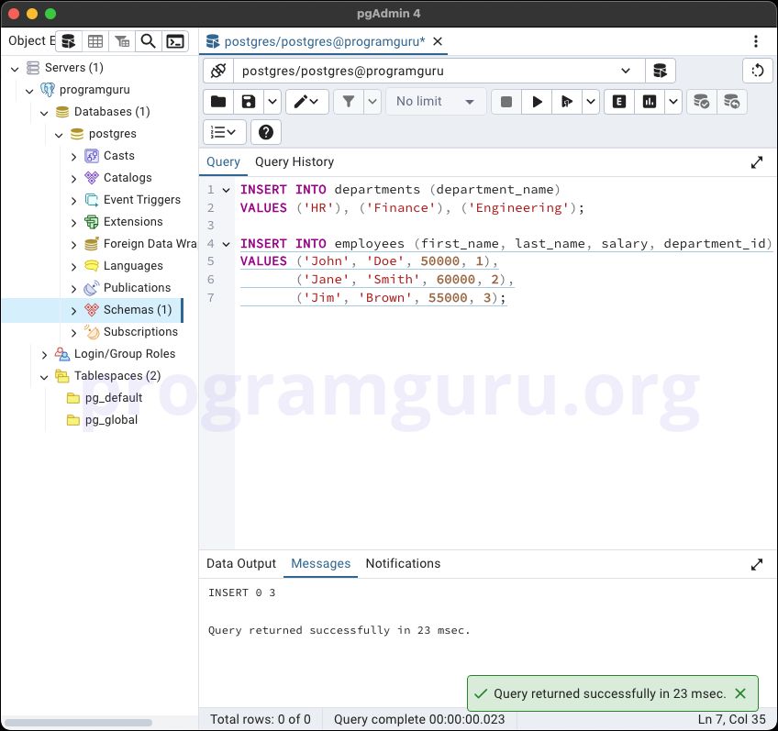Click the Filtered Rows icon in explorer toolbar
The width and height of the screenshot is (778, 731).
[x=122, y=41]
